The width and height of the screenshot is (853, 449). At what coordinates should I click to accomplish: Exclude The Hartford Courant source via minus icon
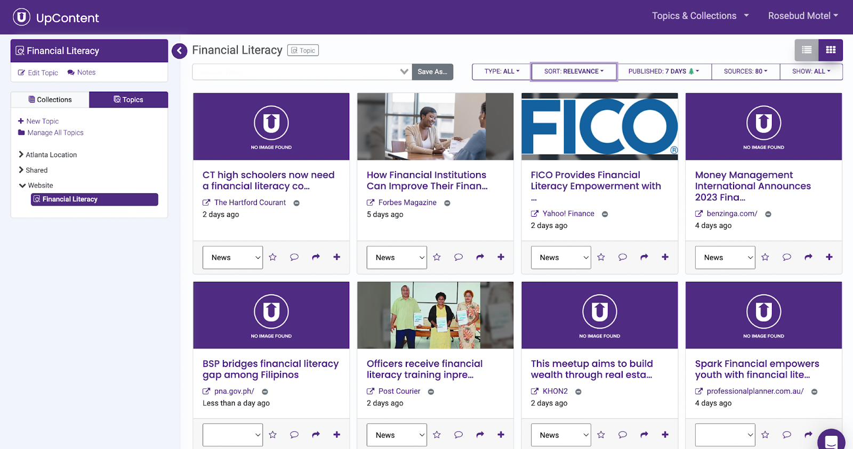pyautogui.click(x=296, y=203)
